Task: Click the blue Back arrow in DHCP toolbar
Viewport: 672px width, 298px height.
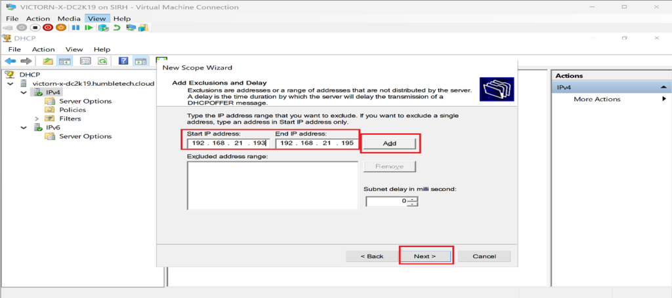Action: [x=10, y=61]
